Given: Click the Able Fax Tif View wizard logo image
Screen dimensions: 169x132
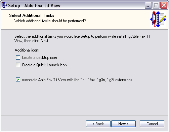Looking at the screenshot, I should pyautogui.click(x=158, y=19).
